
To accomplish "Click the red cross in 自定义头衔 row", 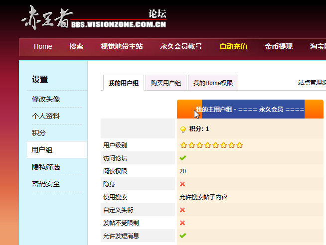I will pos(182,210).
